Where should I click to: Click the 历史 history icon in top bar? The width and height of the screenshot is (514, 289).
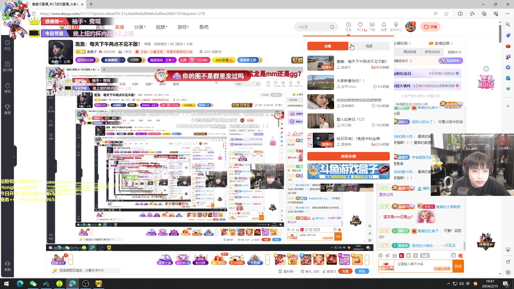(x=348, y=26)
